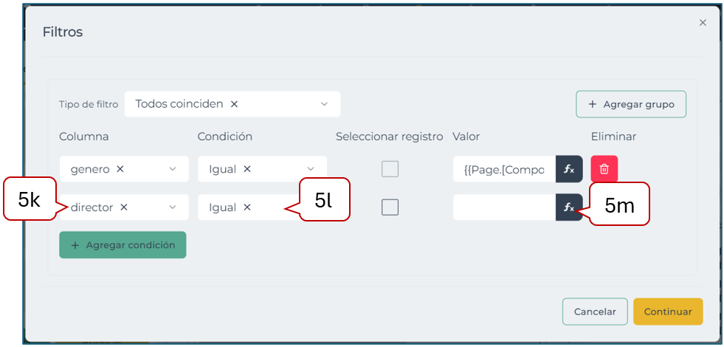Add a new condition with Agregar condición
Image resolution: width=724 pixels, height=347 pixels.
[x=123, y=245]
